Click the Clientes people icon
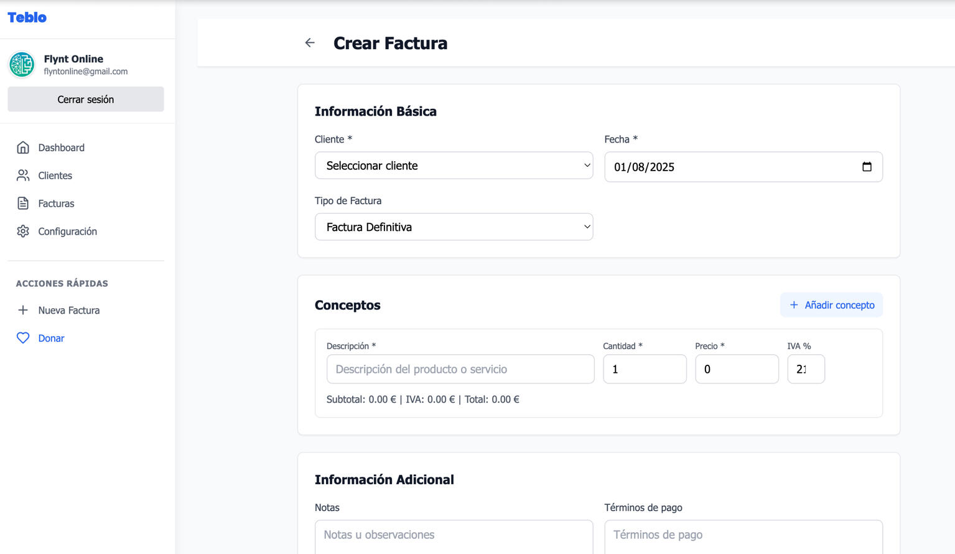 (x=23, y=176)
